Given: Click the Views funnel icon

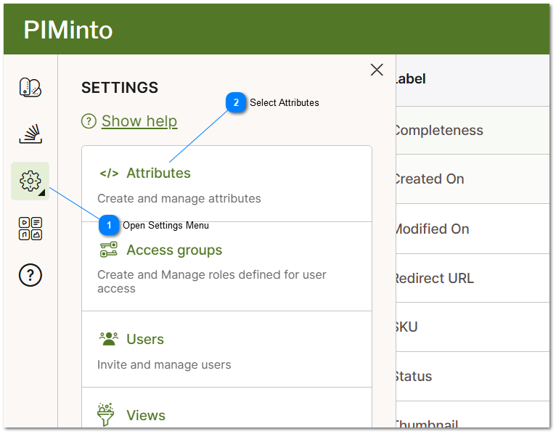Looking at the screenshot, I should (106, 414).
